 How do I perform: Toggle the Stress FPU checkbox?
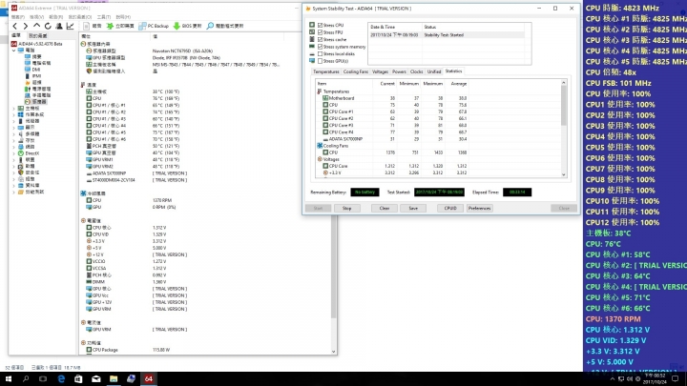(320, 32)
